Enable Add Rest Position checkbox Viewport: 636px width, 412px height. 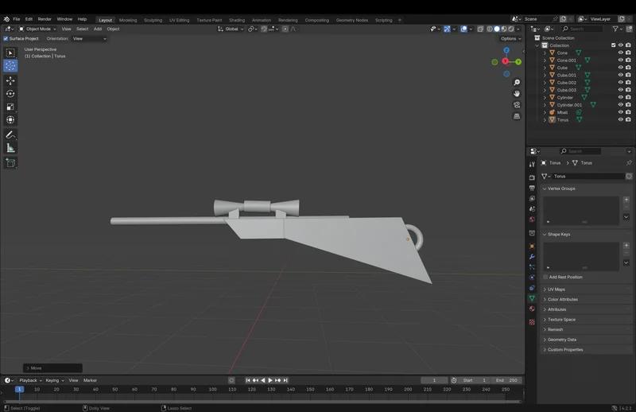click(x=545, y=277)
